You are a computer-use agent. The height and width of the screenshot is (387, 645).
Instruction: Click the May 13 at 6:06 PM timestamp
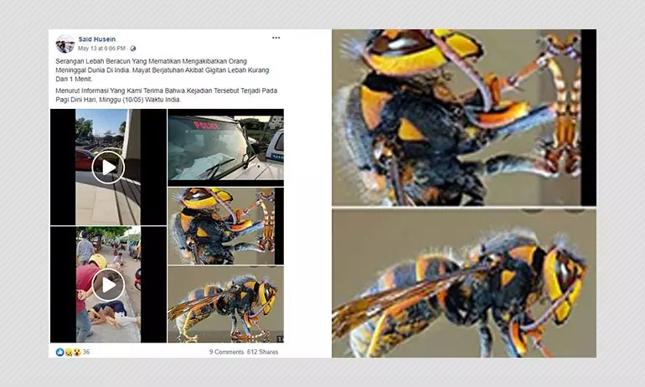click(x=101, y=49)
